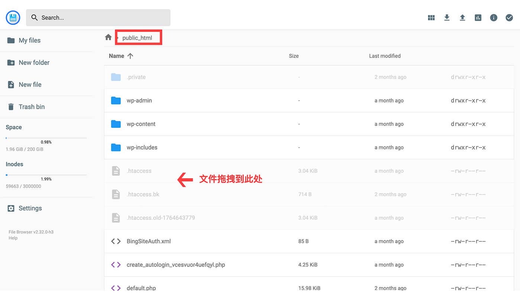Open the public_html breadcrumb item
This screenshot has height=297, width=520.
[x=138, y=37]
